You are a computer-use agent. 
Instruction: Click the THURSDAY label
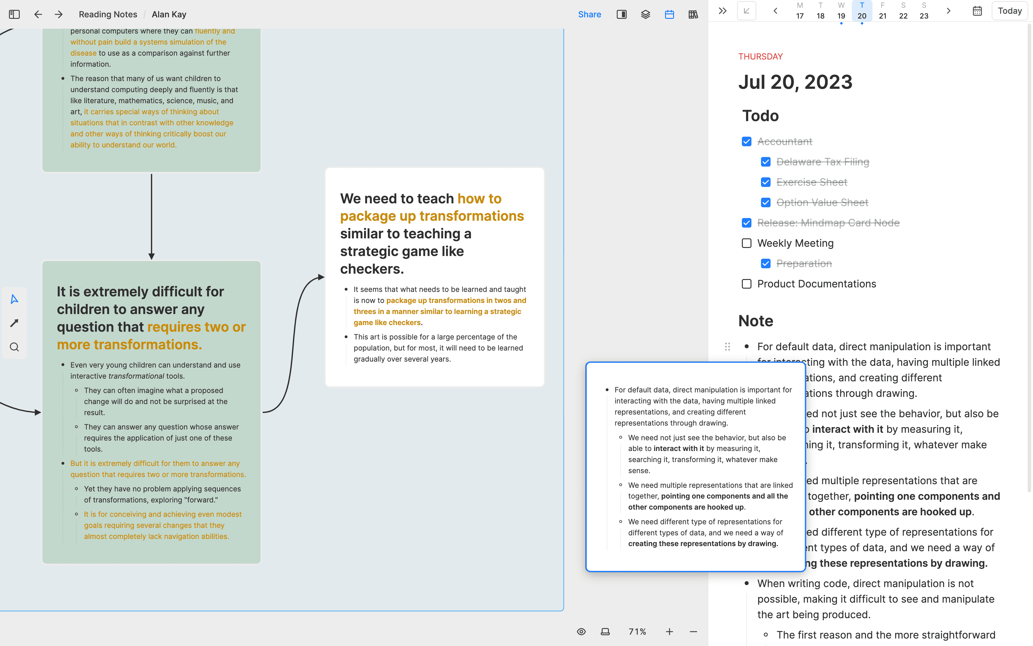click(760, 57)
